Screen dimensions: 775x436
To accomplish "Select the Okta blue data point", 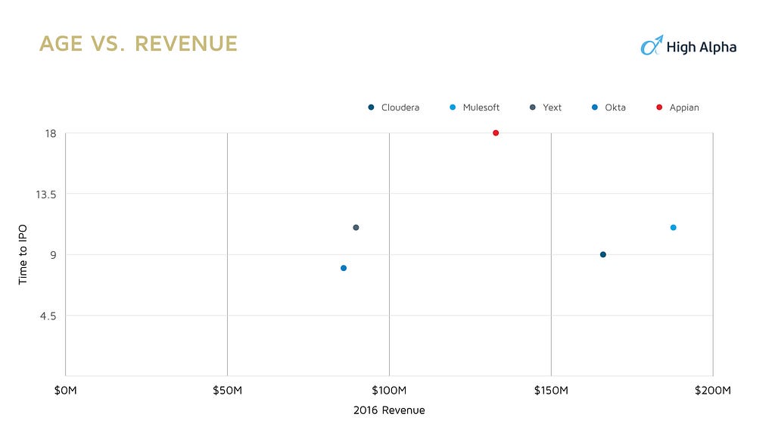I will pos(344,268).
